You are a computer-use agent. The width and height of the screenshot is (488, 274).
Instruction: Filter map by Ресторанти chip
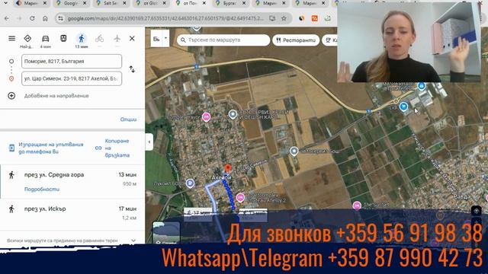(296, 40)
